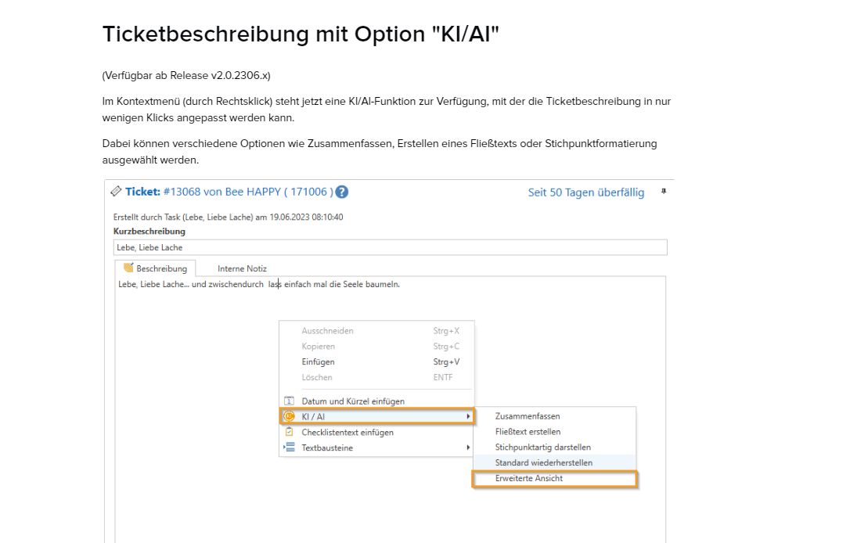Click the ticket tag icon in header
The image size is (857, 543).
point(116,192)
